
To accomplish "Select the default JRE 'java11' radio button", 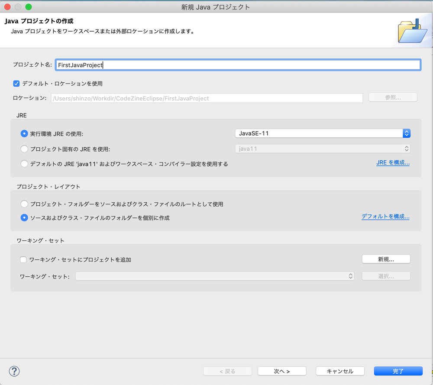I will (x=24, y=164).
